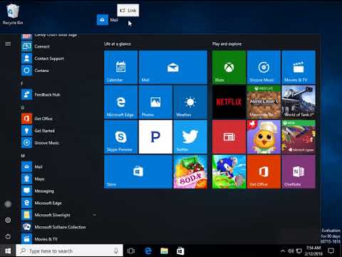Open the Power options button
The height and width of the screenshot is (257, 342).
point(8,236)
